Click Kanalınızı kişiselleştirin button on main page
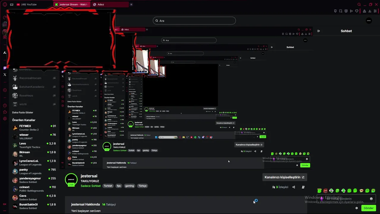 tap(284, 177)
